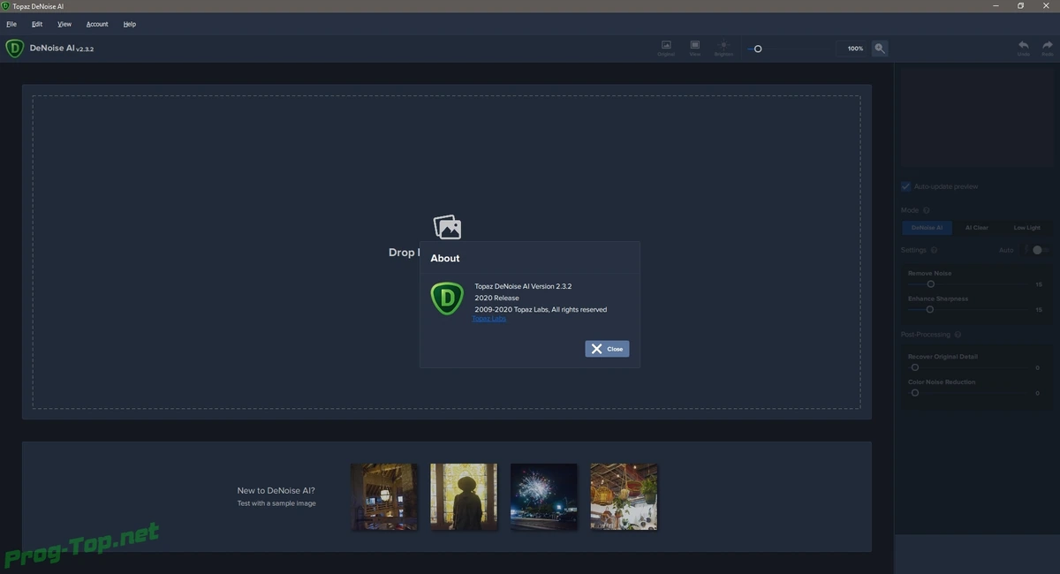The height and width of the screenshot is (574, 1060).
Task: Open the Edit menu
Action: (37, 24)
